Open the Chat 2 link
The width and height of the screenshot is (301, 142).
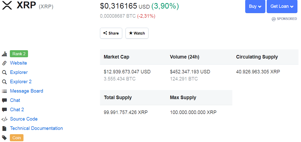[17, 110]
